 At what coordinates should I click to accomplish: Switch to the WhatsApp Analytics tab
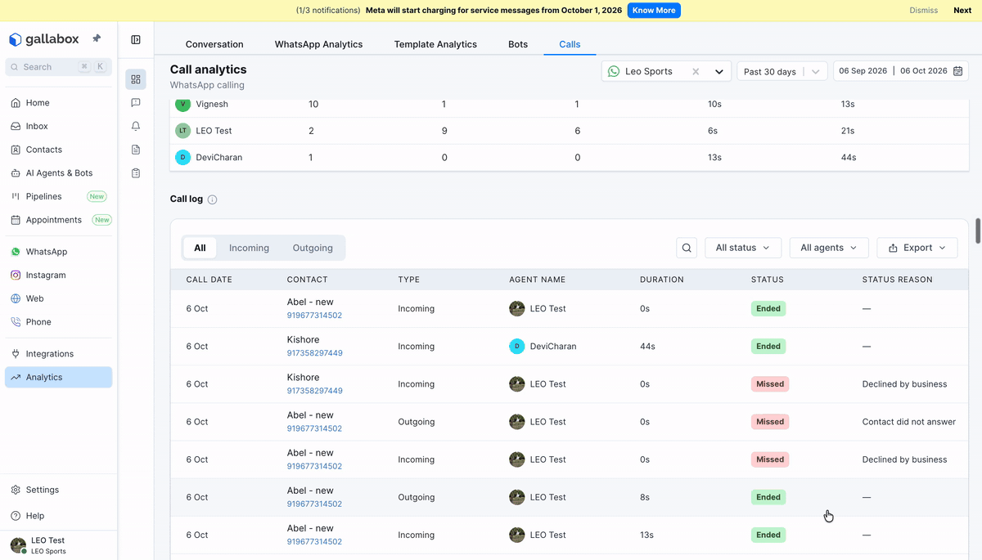pyautogui.click(x=318, y=44)
